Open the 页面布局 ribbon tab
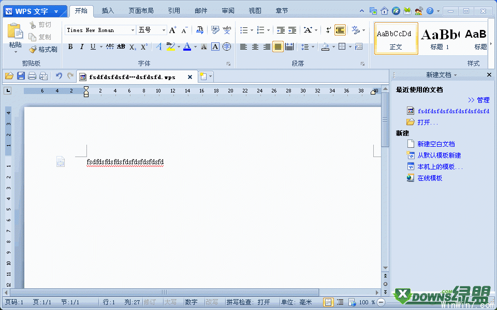 click(141, 11)
